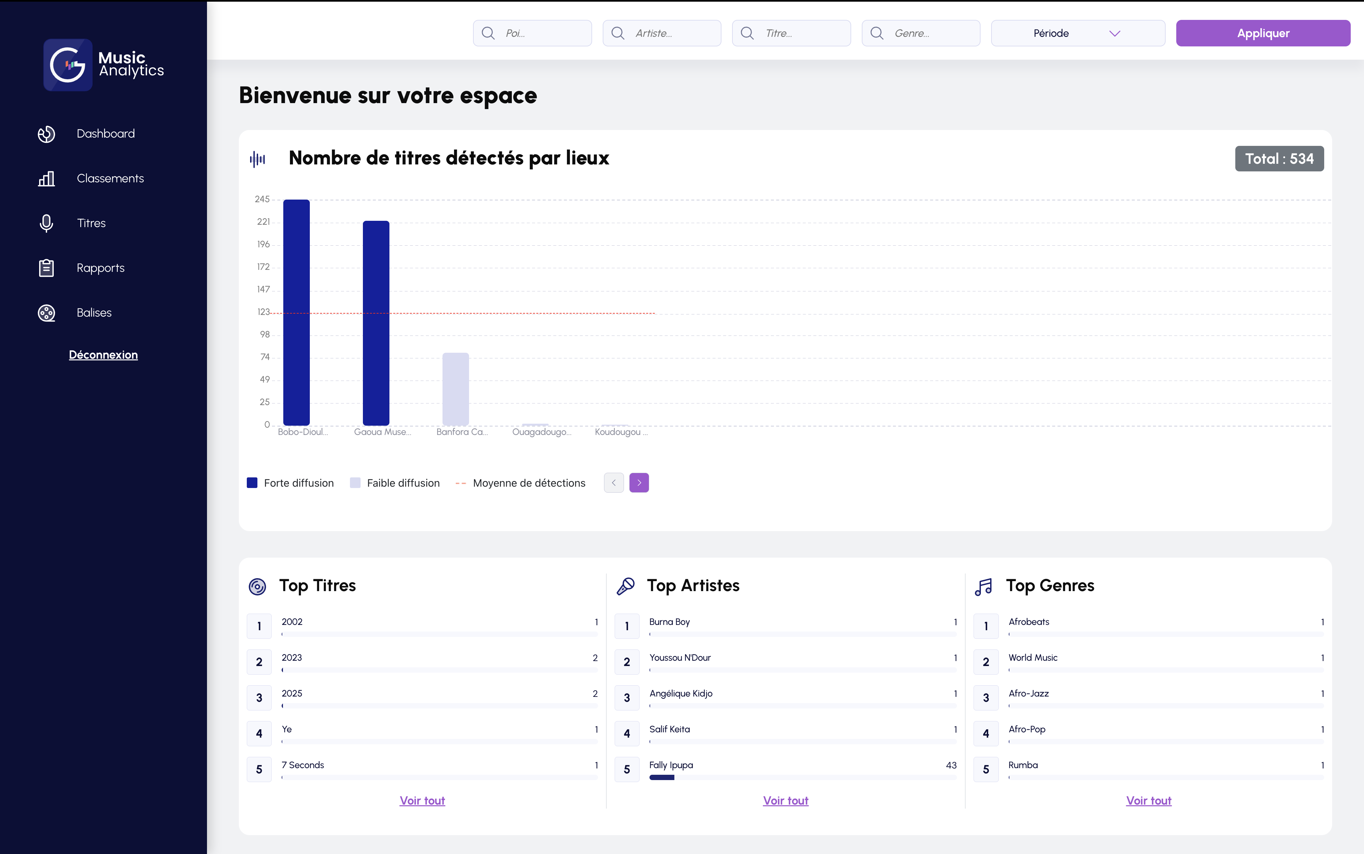Click the Titres microphone icon

(46, 223)
